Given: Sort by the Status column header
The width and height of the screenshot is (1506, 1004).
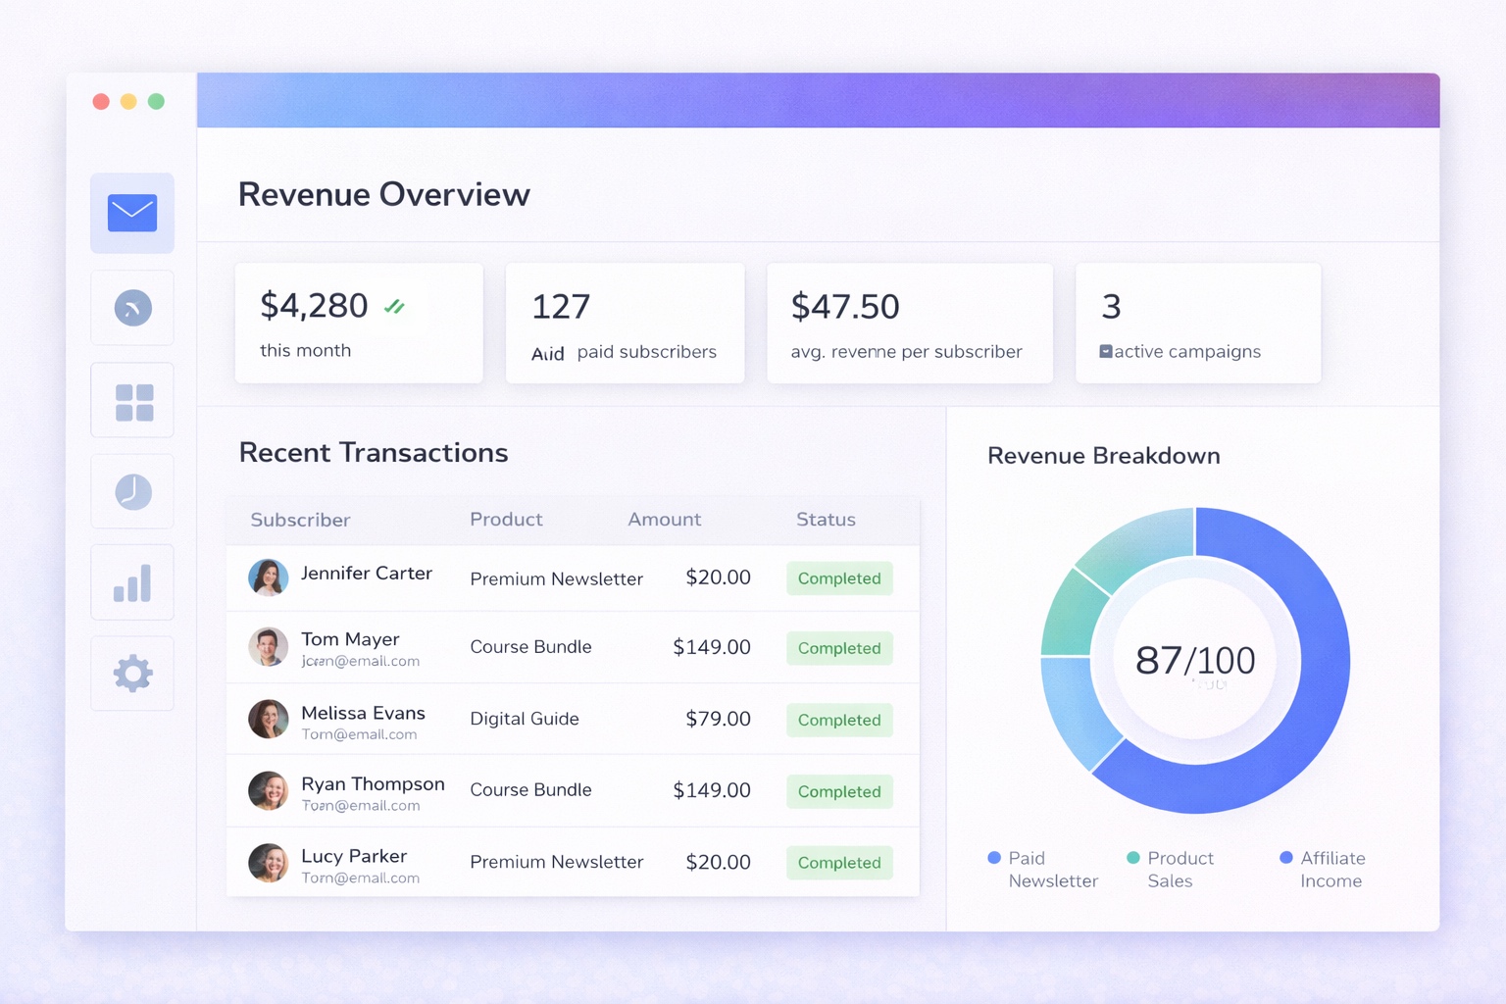Looking at the screenshot, I should coord(826,519).
